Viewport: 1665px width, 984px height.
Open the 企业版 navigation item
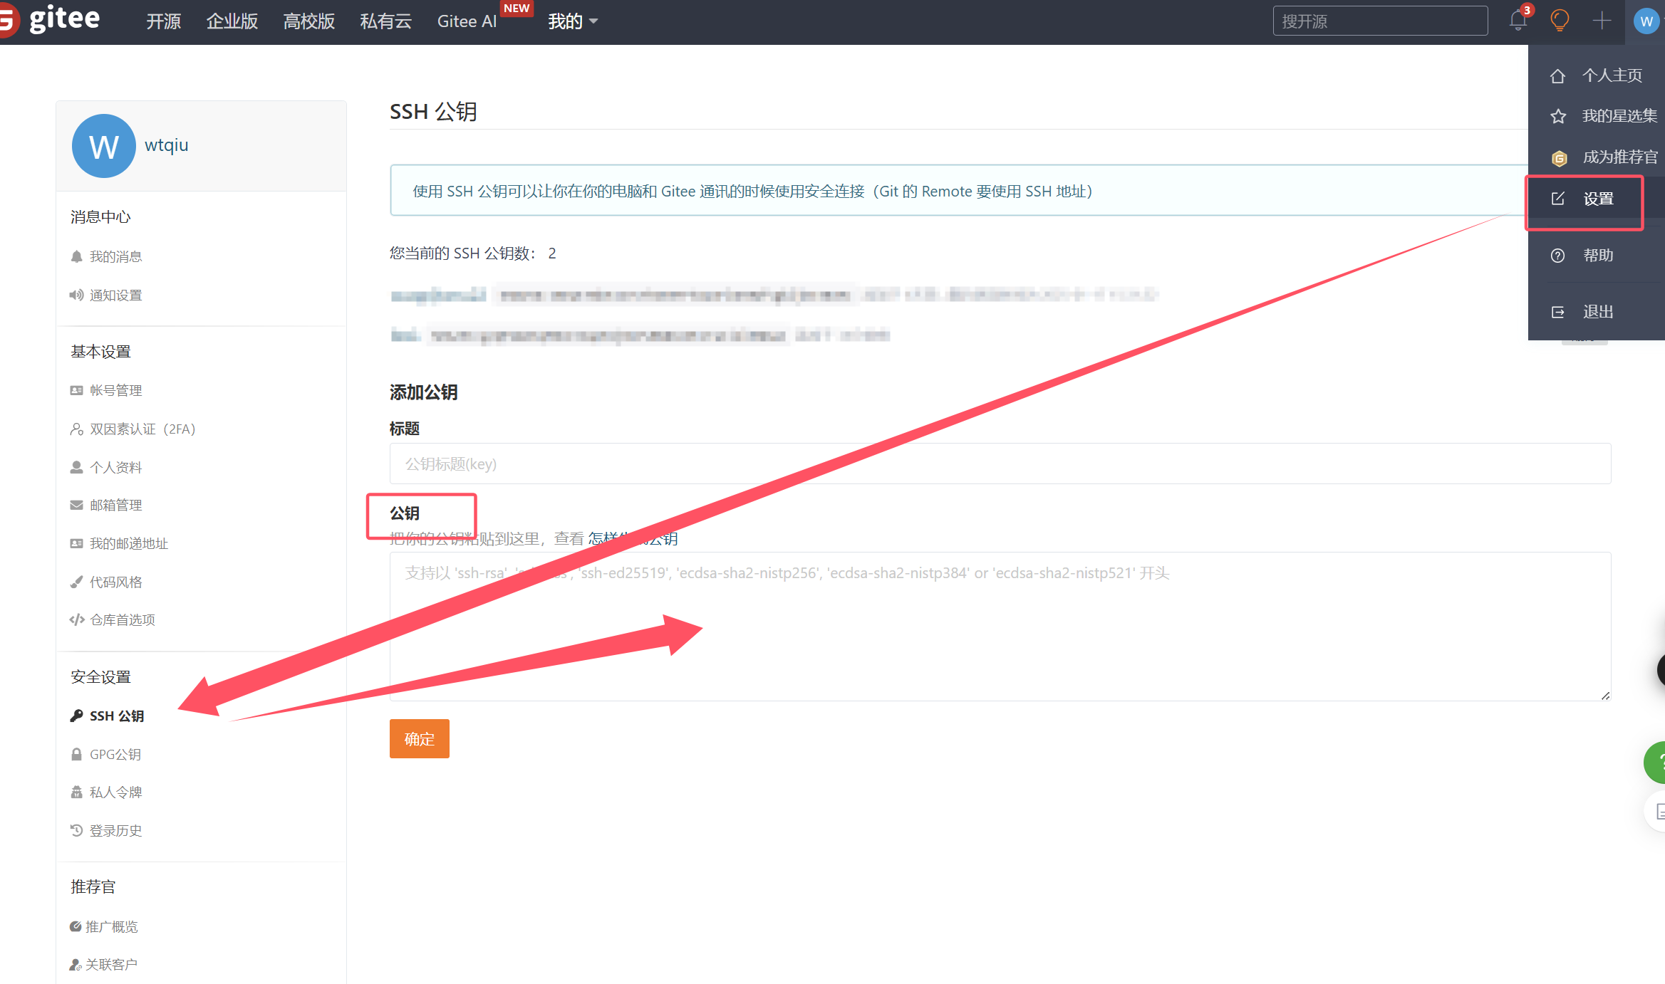[x=232, y=21]
